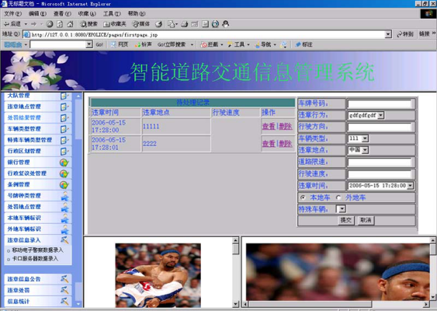The height and width of the screenshot is (311, 437).
Task: Select the 外地车 radio button
Action: (338, 197)
